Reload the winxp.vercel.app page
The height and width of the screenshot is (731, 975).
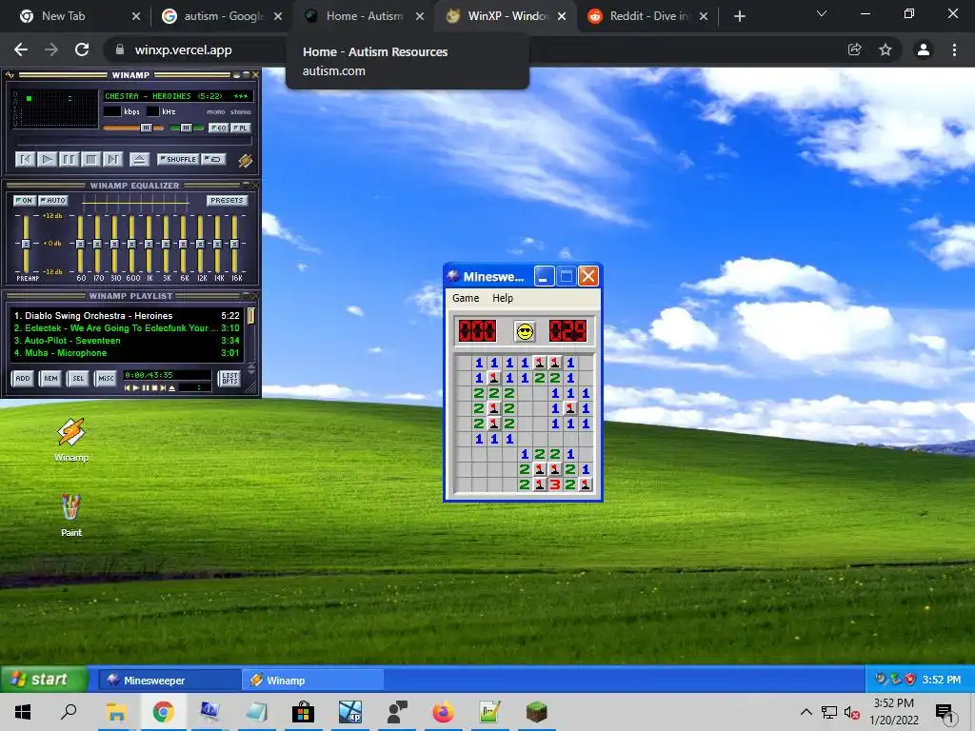coord(82,49)
